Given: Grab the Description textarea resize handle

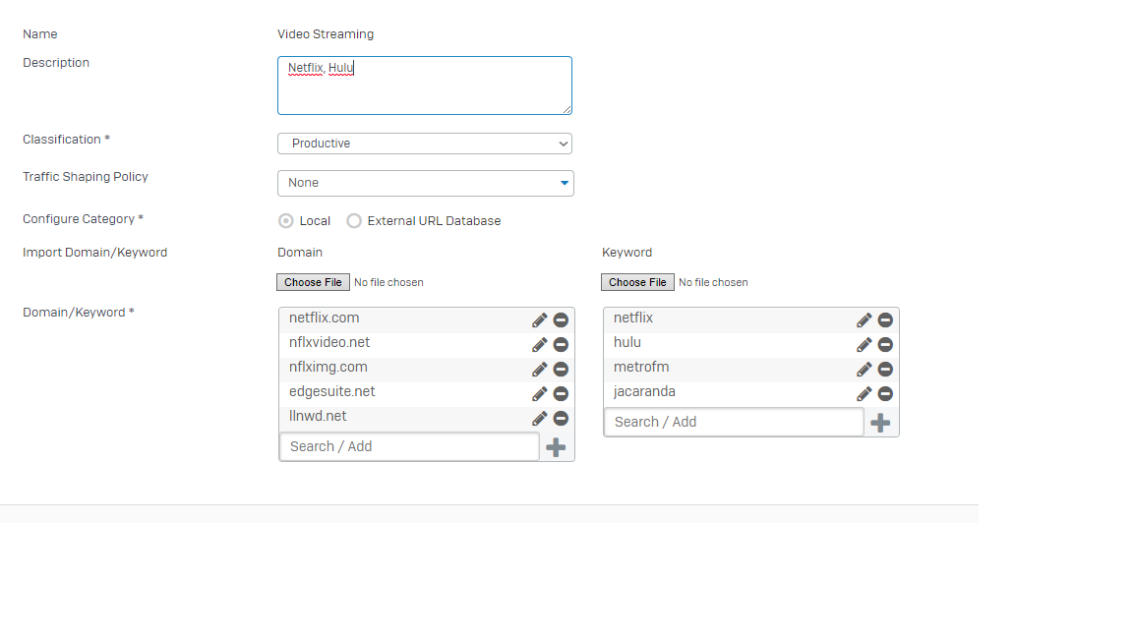Looking at the screenshot, I should click(567, 110).
